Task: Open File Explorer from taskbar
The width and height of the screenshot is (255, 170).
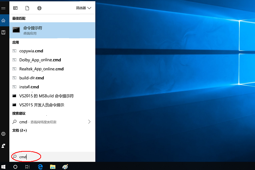Action: [x=52, y=166]
